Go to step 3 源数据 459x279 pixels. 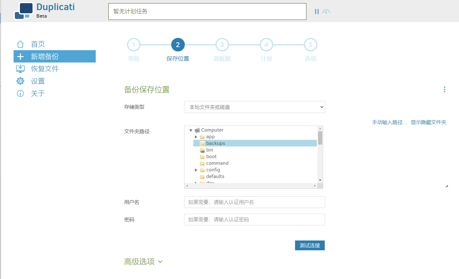click(x=222, y=45)
